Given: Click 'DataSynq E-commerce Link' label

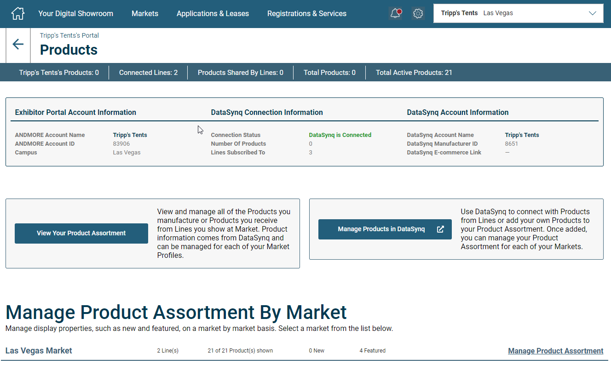Looking at the screenshot, I should (x=444, y=153).
